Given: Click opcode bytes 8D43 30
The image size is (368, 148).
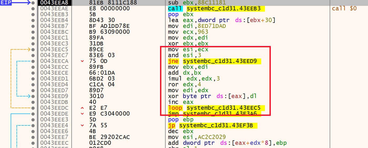Looking at the screenshot, I should click(x=102, y=20).
